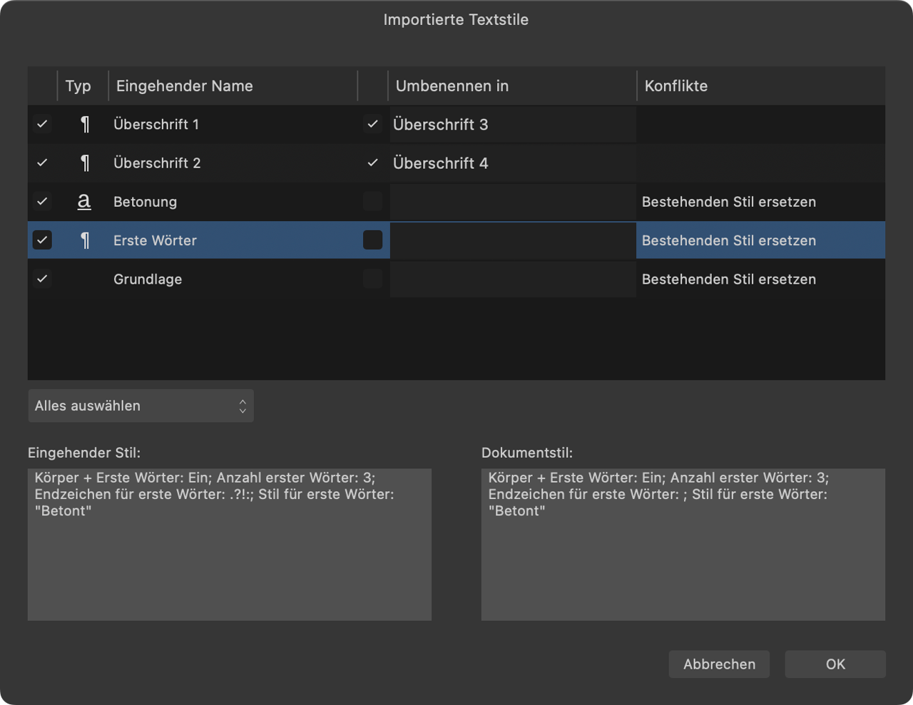Click paragraph style icon for Erste Wörter
Viewport: 913px width, 705px height.
coord(85,241)
